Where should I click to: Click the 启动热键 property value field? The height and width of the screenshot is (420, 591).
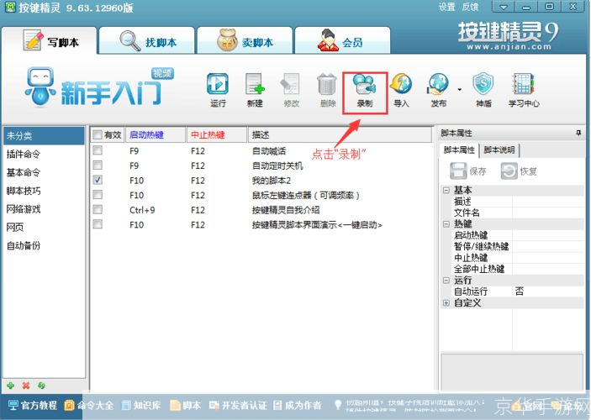pyautogui.click(x=547, y=235)
